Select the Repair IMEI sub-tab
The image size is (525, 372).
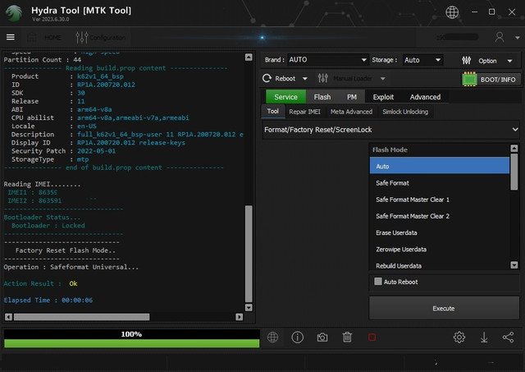(x=304, y=112)
